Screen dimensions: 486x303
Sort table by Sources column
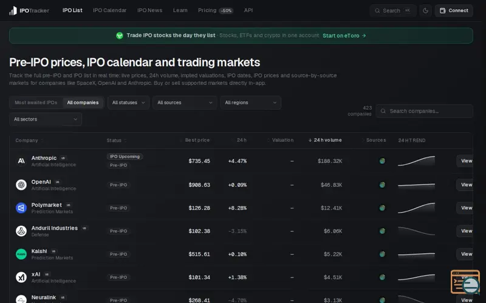(375, 140)
